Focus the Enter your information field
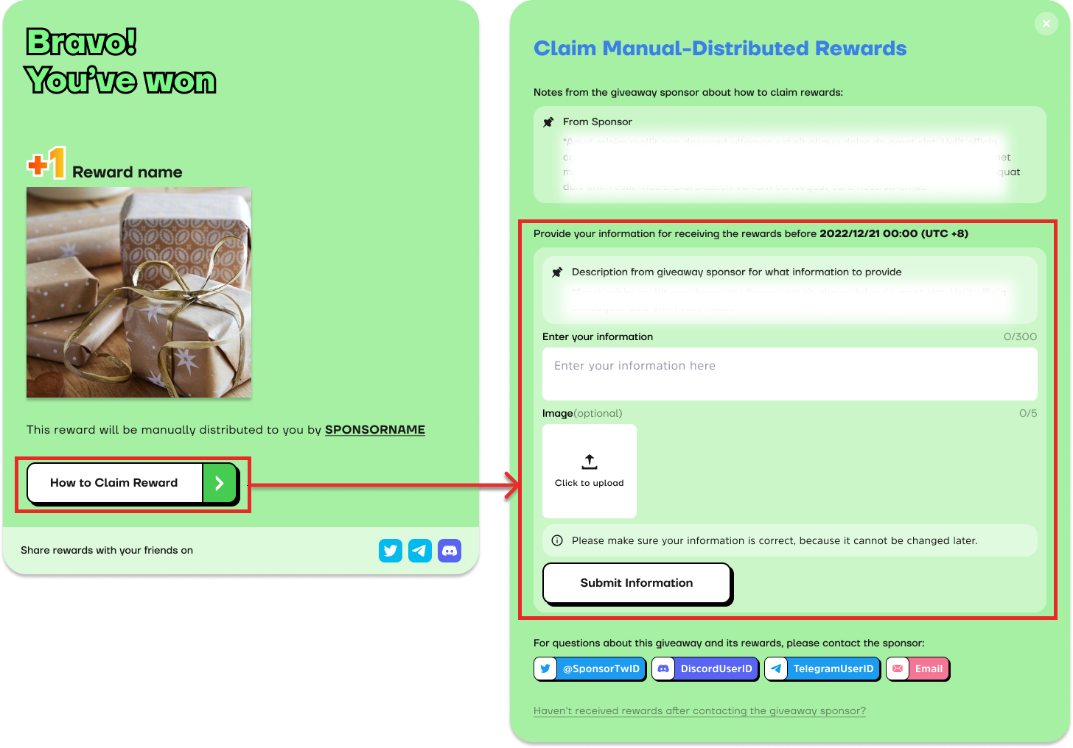This screenshot has width=1073, height=748. click(x=789, y=374)
